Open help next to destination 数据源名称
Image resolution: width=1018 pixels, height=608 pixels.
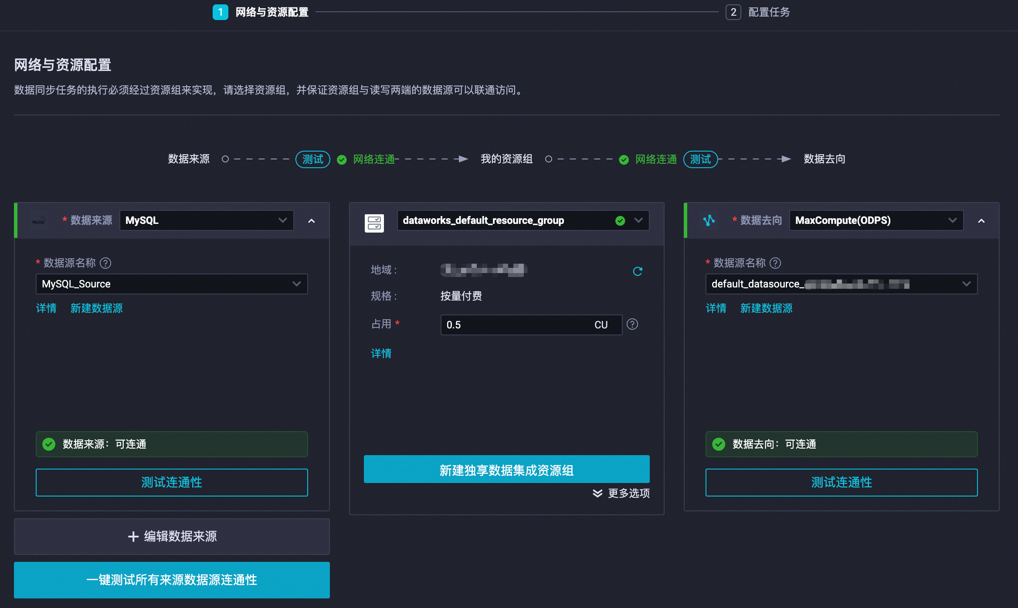click(775, 263)
